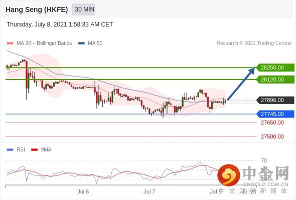
Task: Click the 27896.00 current price tag
Action: click(x=275, y=100)
